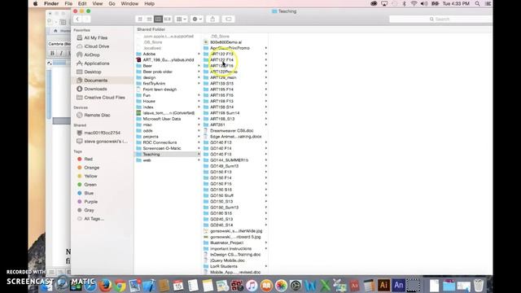Expand arrow next to LorR Students
521x293 pixels.
[x=266, y=266]
